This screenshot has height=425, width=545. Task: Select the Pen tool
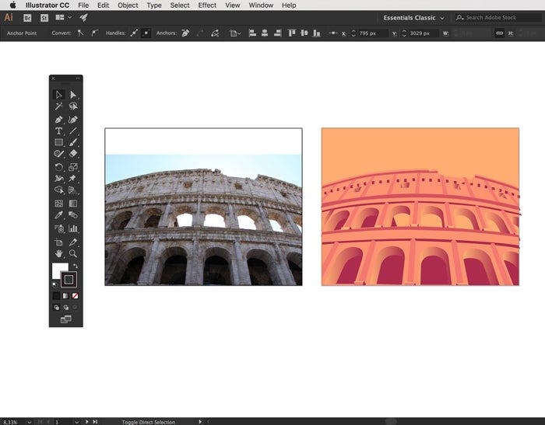[x=58, y=120]
